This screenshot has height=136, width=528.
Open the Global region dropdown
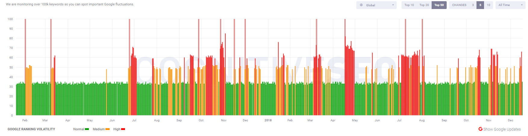[x=376, y=5]
